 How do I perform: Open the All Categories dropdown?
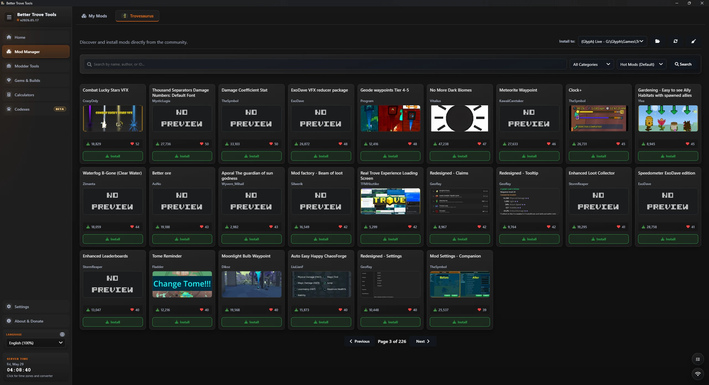(592, 64)
